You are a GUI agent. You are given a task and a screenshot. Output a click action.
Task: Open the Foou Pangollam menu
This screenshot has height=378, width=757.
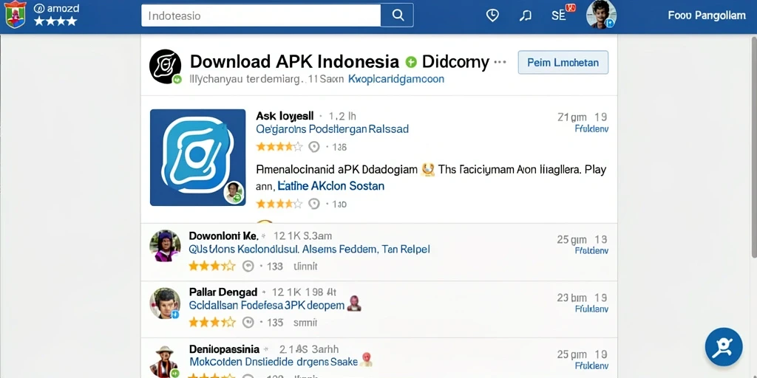(706, 16)
